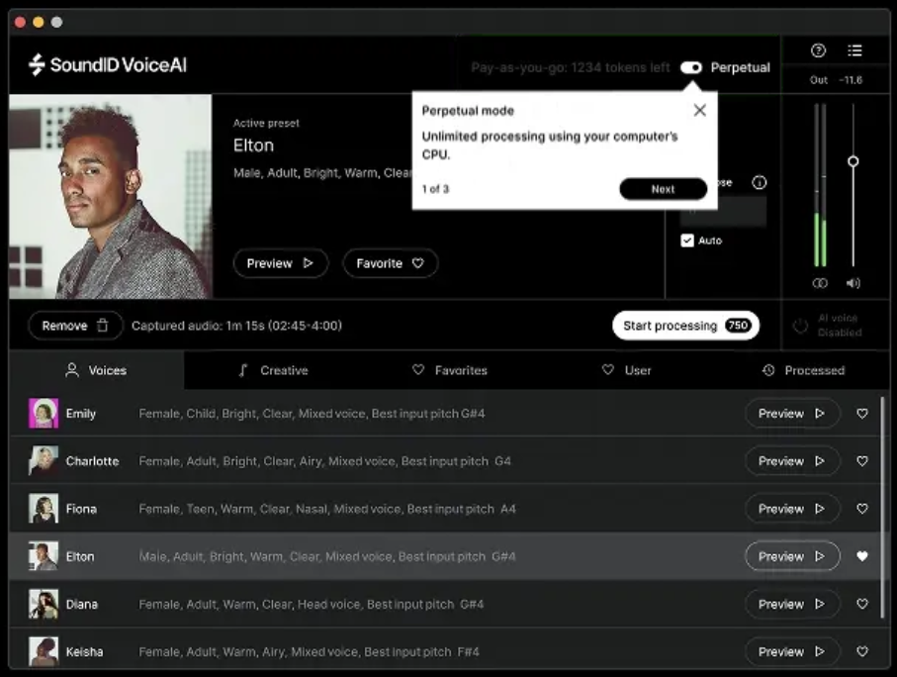Click Next in the Perpetual mode tooltip
897x677 pixels.
[x=663, y=189]
